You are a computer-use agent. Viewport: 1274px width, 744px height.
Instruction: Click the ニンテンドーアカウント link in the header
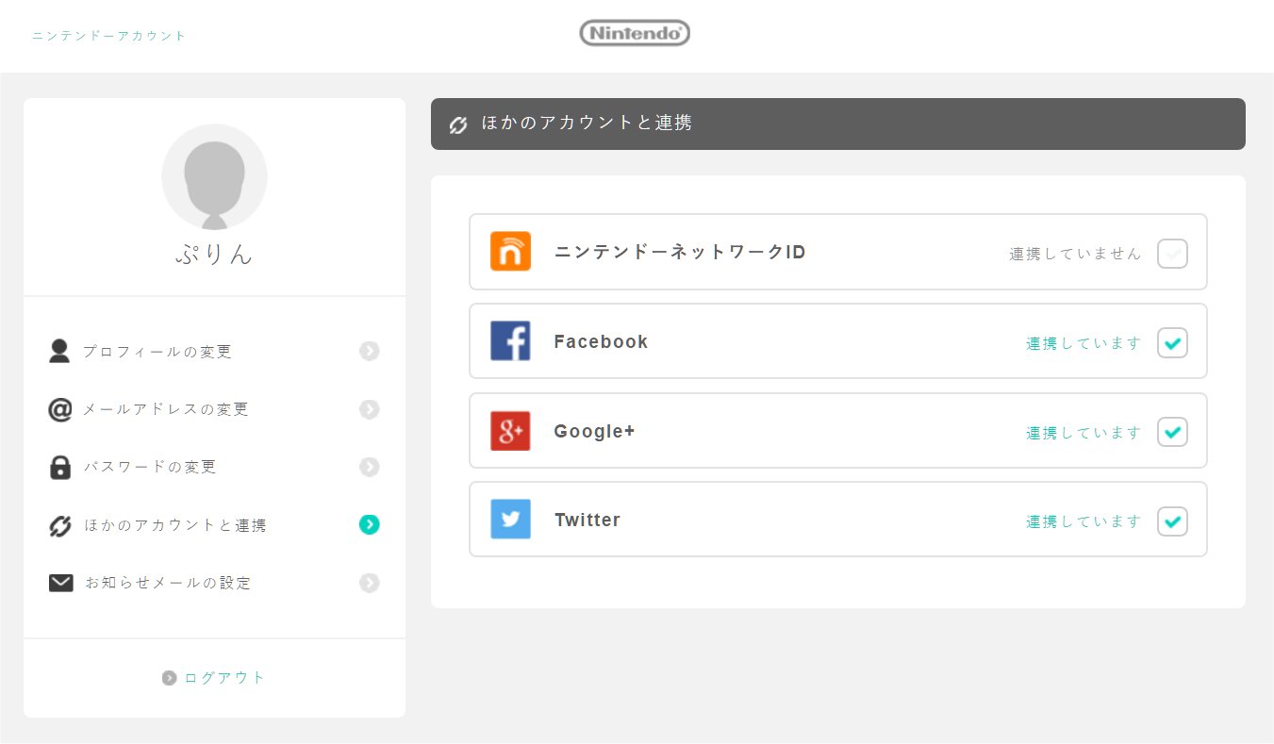[x=109, y=36]
